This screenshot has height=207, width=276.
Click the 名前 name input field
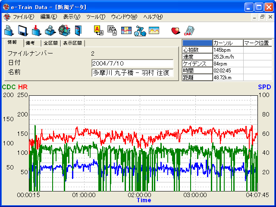tap(132, 73)
